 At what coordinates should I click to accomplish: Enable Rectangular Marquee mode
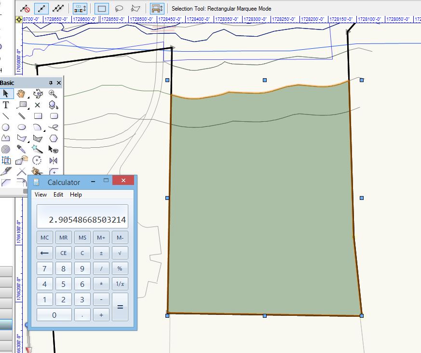(x=101, y=8)
